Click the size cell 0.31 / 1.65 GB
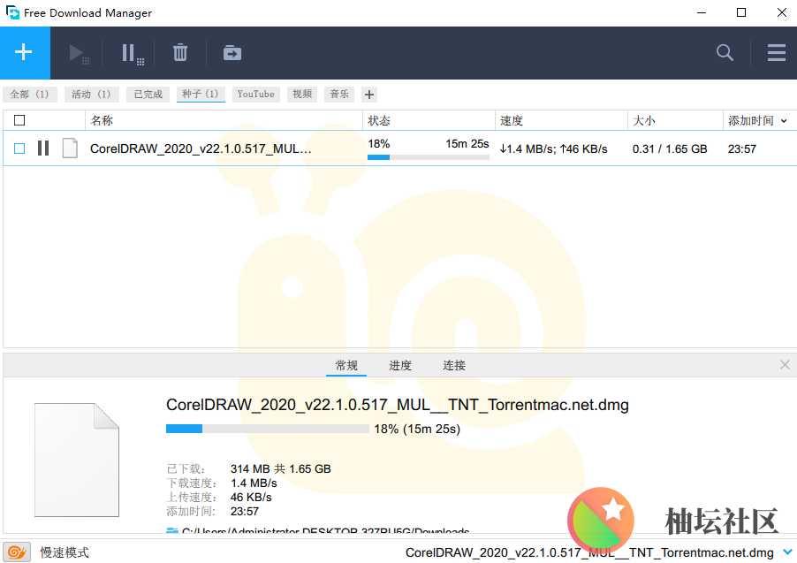 [x=670, y=149]
